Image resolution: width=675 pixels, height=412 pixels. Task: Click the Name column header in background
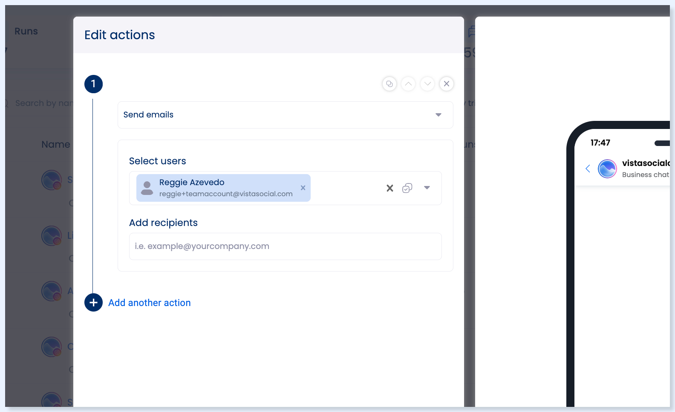(56, 144)
